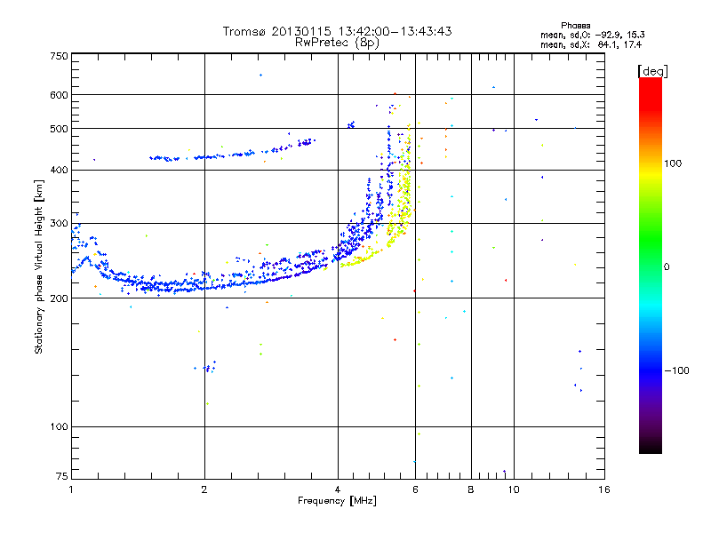Pick blue at colorbar -100 degree mark
The image size is (711, 533).
tap(650, 370)
